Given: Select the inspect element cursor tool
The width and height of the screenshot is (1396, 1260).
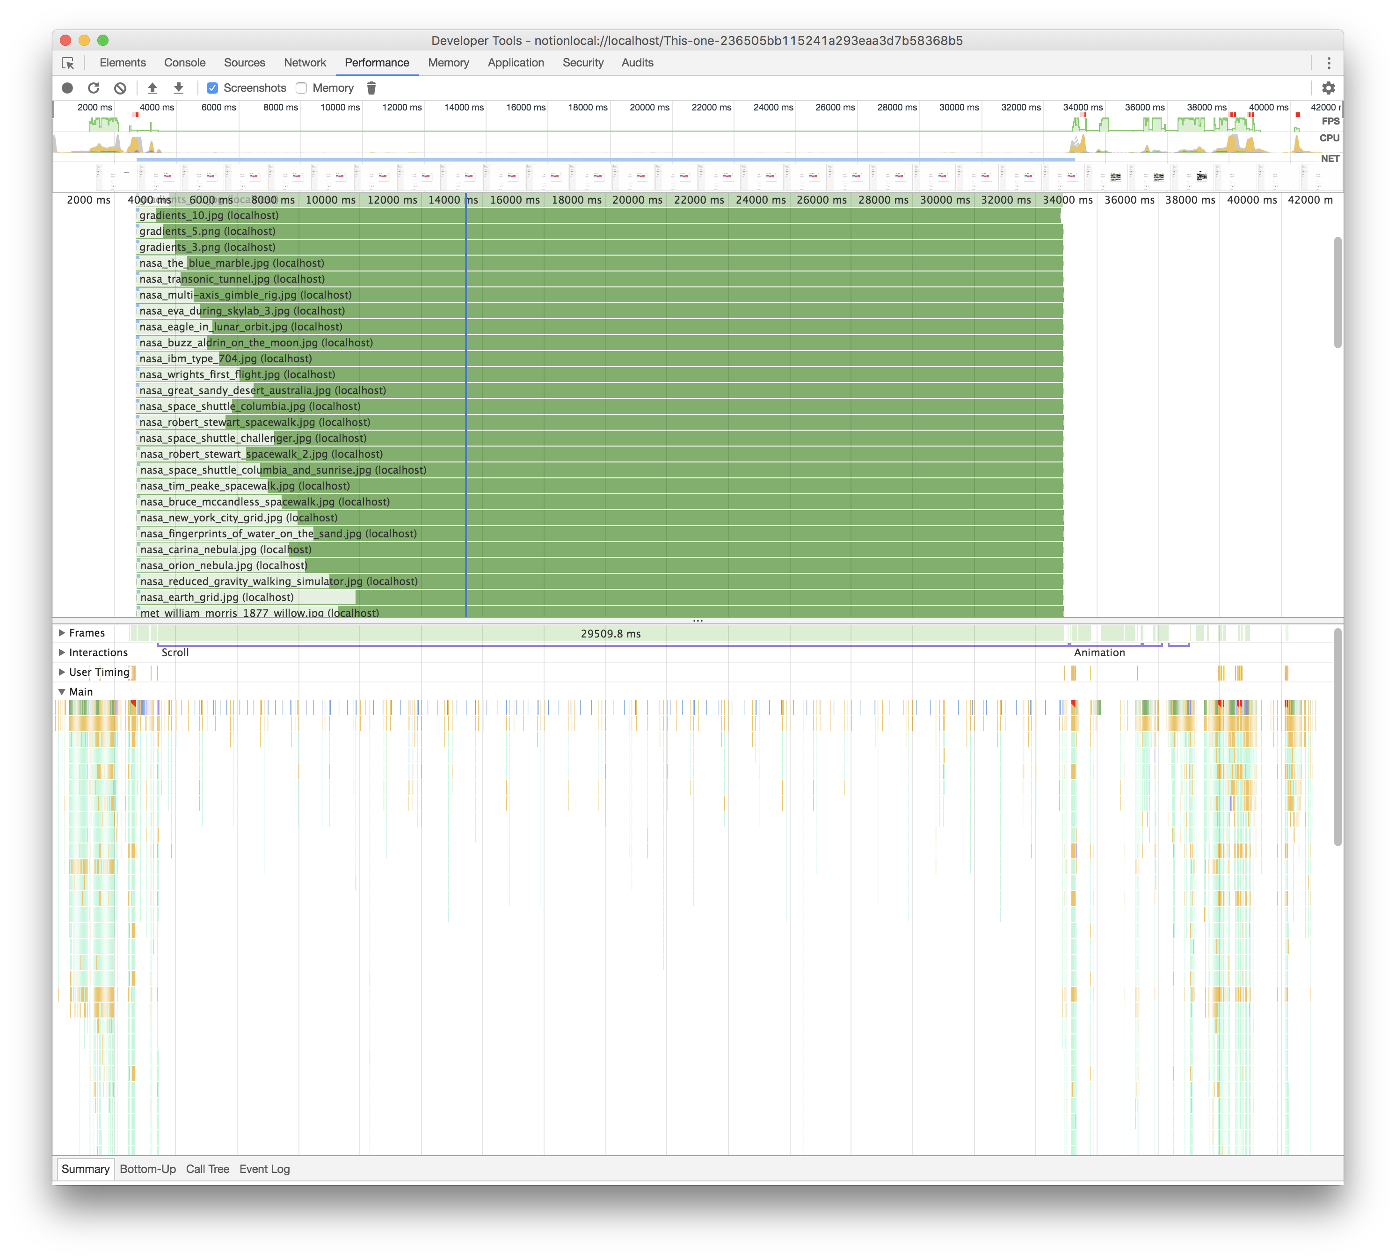Looking at the screenshot, I should (x=69, y=62).
